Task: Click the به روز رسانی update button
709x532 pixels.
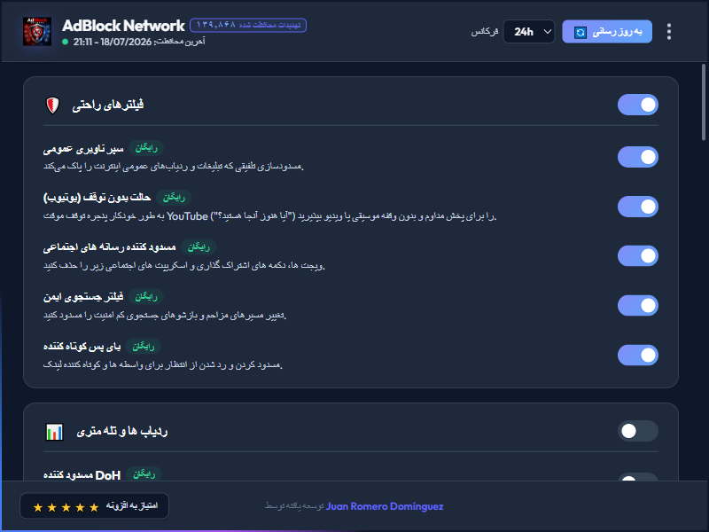Action: click(x=607, y=32)
